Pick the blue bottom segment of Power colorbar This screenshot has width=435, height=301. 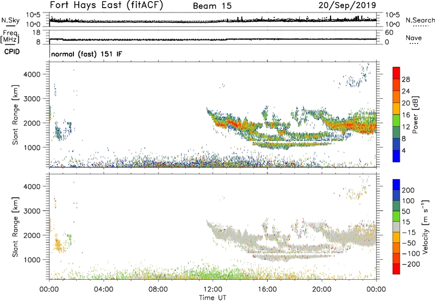396,156
